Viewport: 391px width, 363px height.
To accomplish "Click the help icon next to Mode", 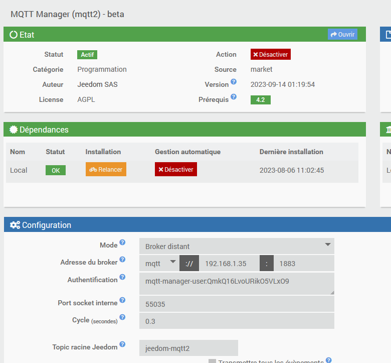I will click(x=122, y=243).
